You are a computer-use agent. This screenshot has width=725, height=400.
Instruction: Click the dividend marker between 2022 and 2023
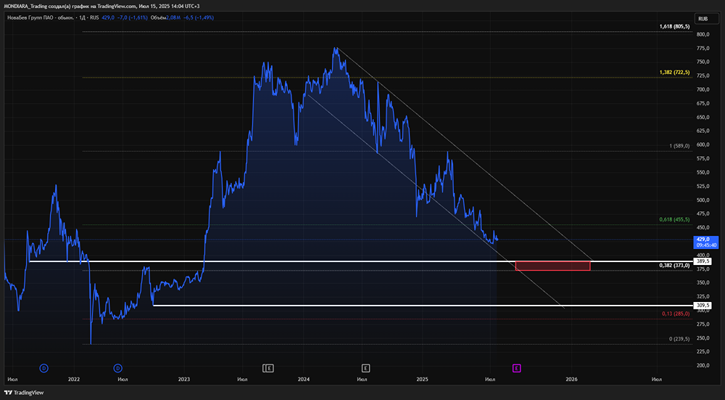point(118,368)
